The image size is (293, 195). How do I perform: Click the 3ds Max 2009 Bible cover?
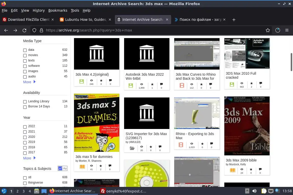(x=247, y=126)
